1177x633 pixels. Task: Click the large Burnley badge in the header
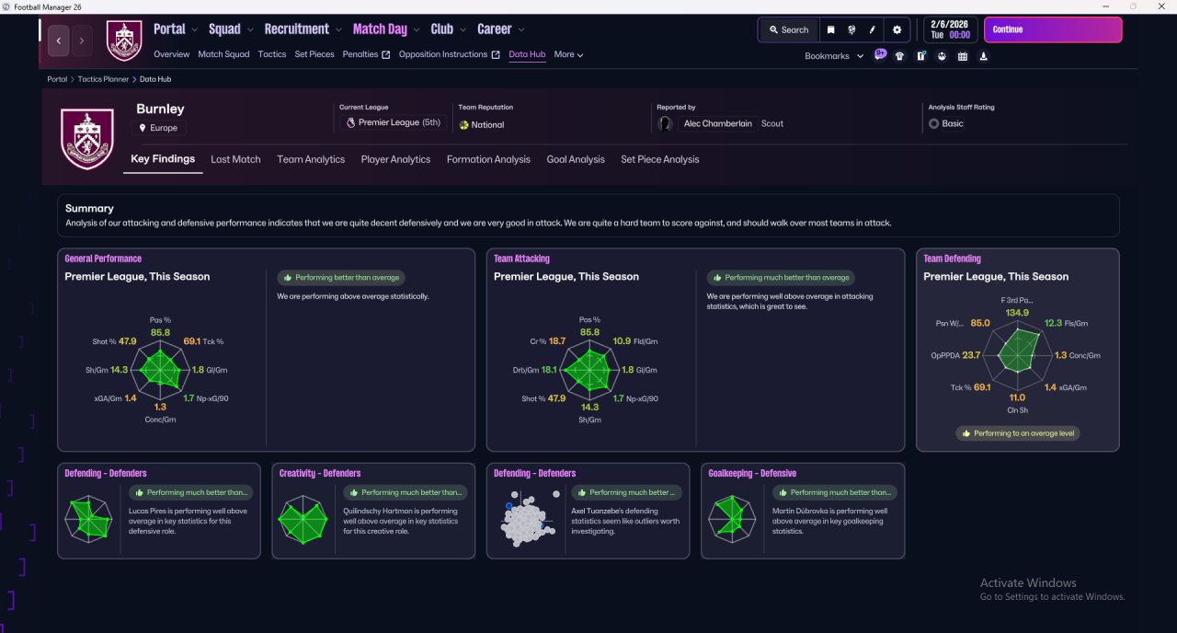coord(86,138)
